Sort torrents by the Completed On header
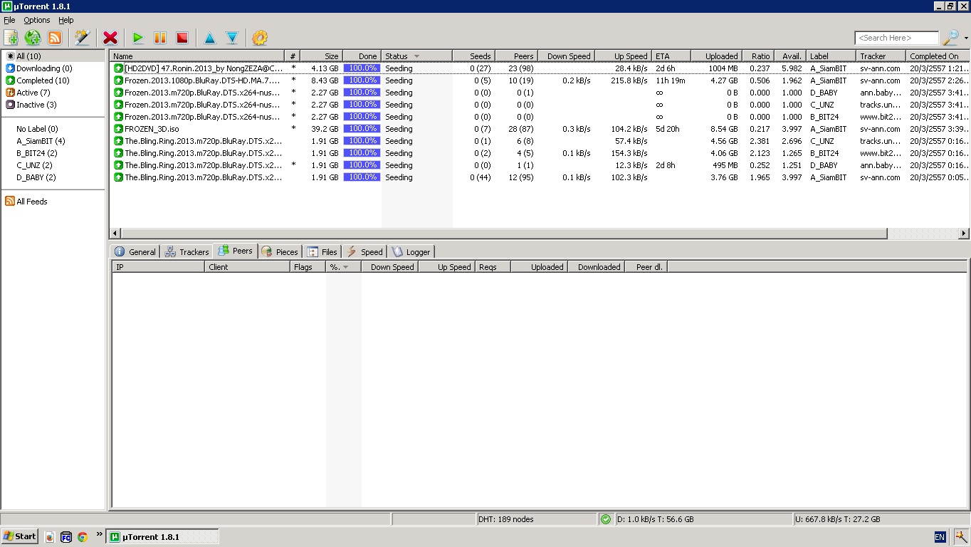This screenshot has width=971, height=547. (936, 56)
